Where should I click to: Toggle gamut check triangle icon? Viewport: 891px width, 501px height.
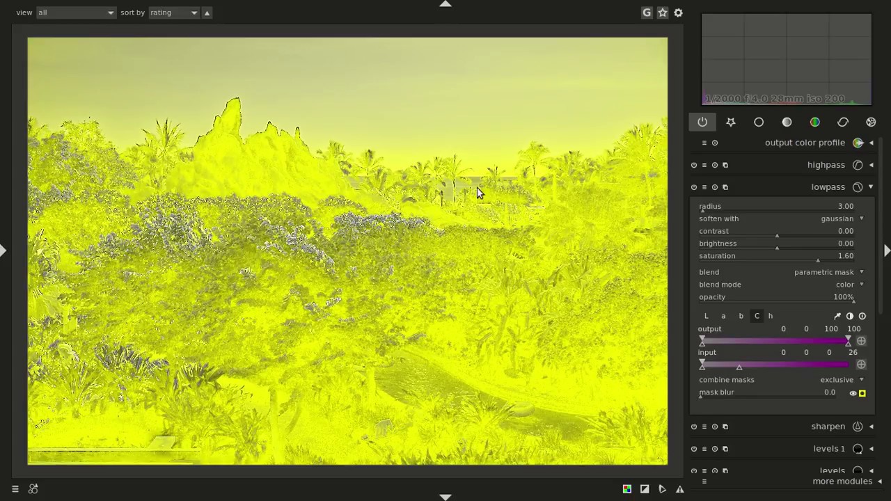(679, 489)
